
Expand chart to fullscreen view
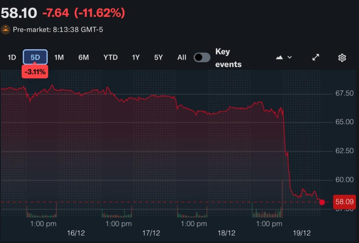pos(316,57)
